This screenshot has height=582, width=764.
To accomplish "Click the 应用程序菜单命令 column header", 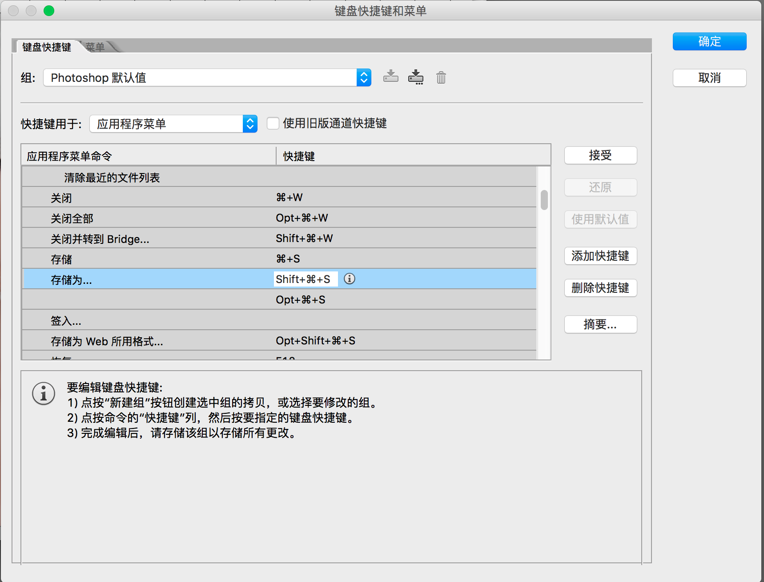I will [x=149, y=156].
